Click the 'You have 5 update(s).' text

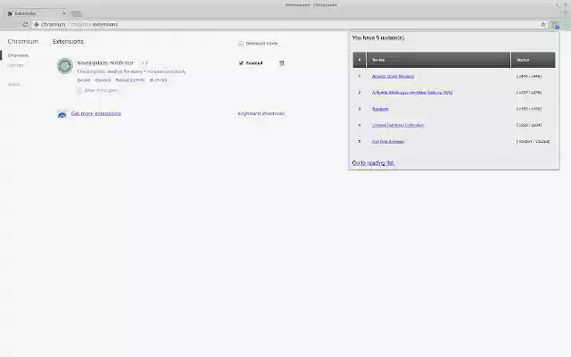click(x=378, y=37)
